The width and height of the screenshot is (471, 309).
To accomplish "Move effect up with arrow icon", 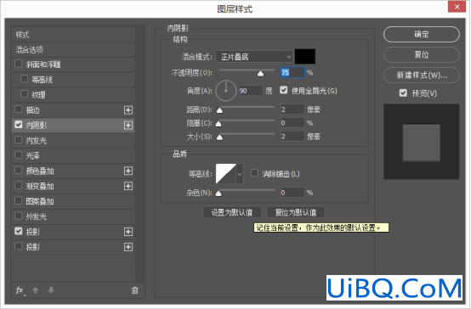I will tap(36, 290).
